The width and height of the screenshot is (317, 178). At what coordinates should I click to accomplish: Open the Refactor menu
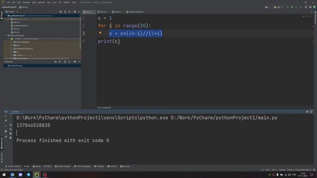coord(42,2)
